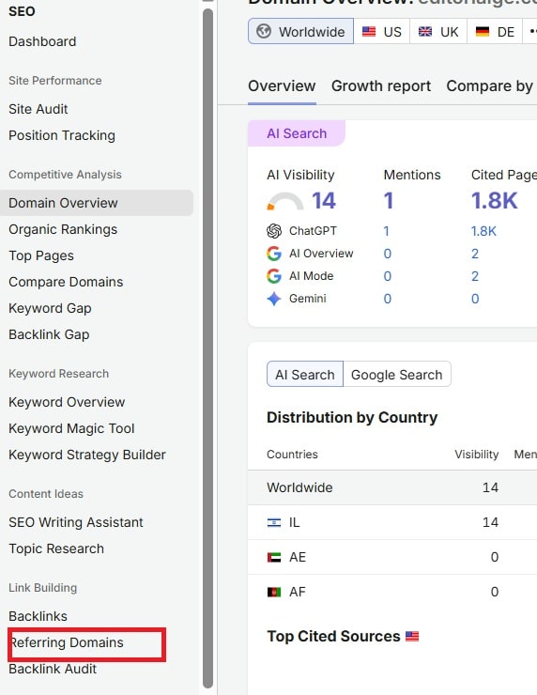Click AI Visibility gauge icon
Viewport: 537px width, 695px height.
[285, 201]
